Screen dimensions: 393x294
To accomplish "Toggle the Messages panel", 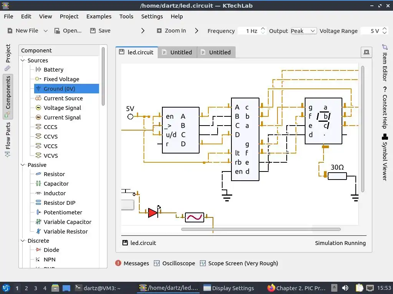I will [132, 263].
